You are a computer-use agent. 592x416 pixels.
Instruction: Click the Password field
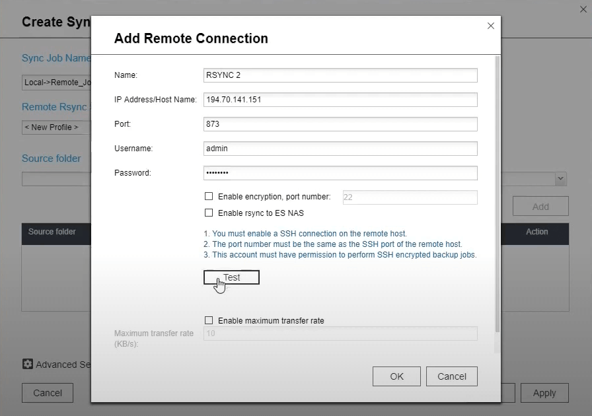[340, 173]
